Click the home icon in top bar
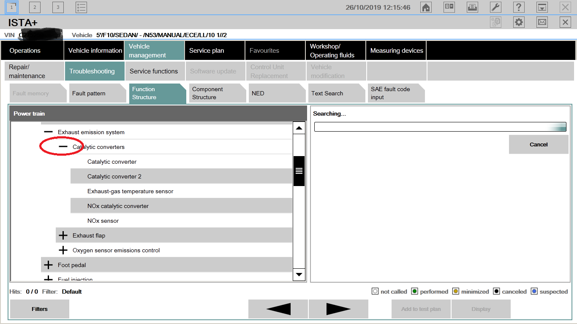Image resolution: width=577 pixels, height=324 pixels. [x=426, y=7]
